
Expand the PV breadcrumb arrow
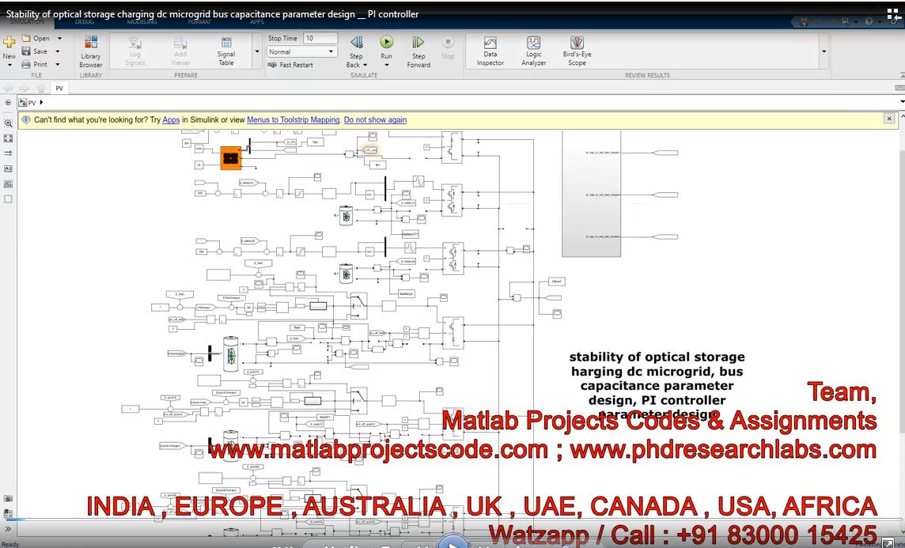tap(42, 103)
